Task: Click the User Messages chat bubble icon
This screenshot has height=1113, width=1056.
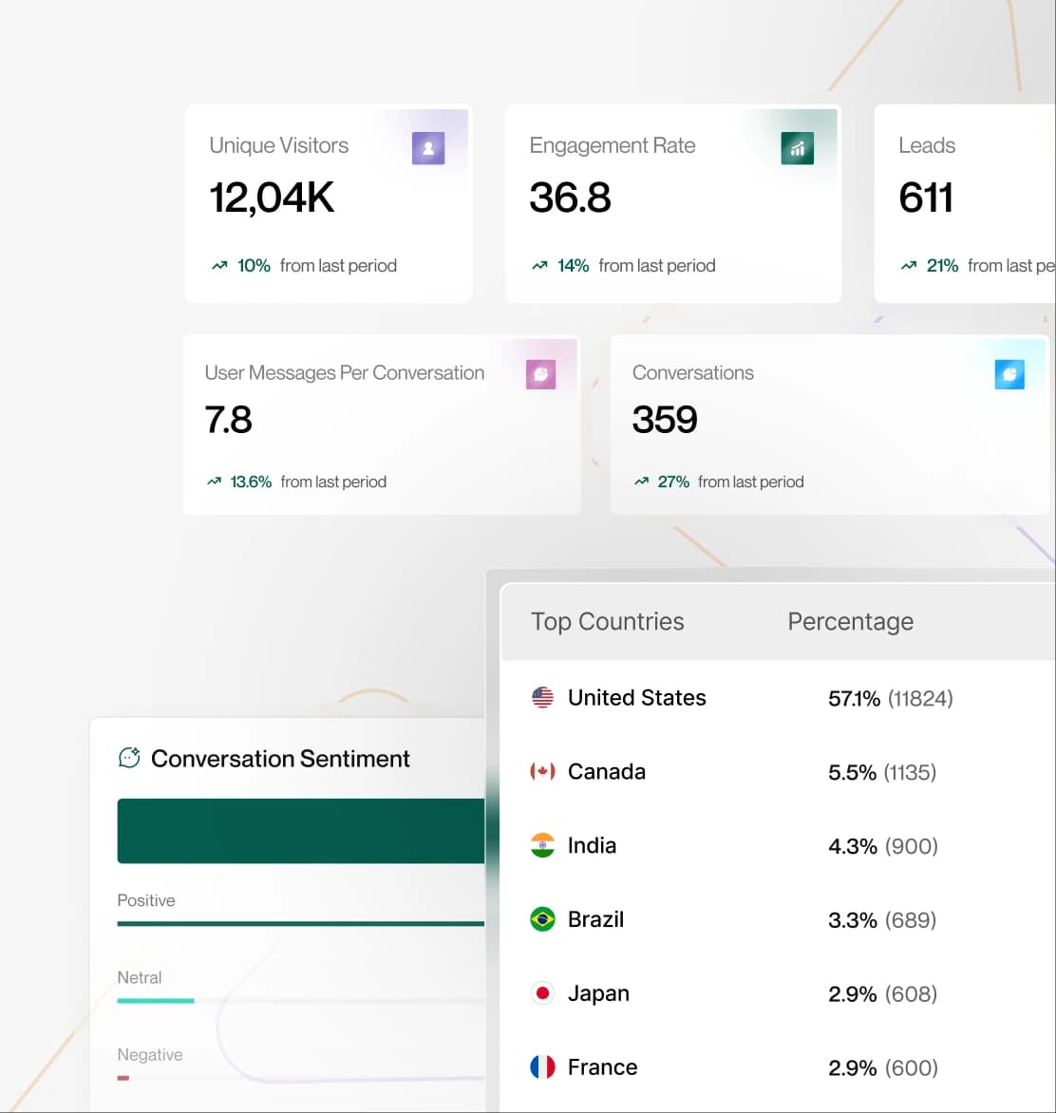Action: click(x=541, y=373)
